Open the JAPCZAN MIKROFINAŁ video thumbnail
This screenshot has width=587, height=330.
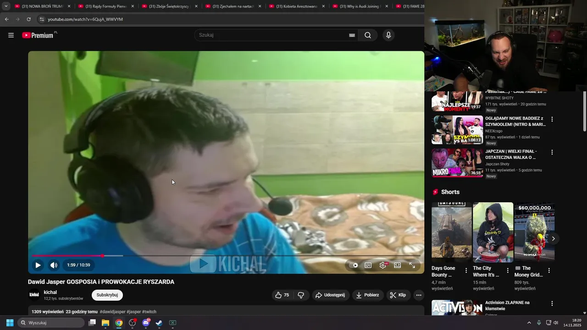(457, 163)
